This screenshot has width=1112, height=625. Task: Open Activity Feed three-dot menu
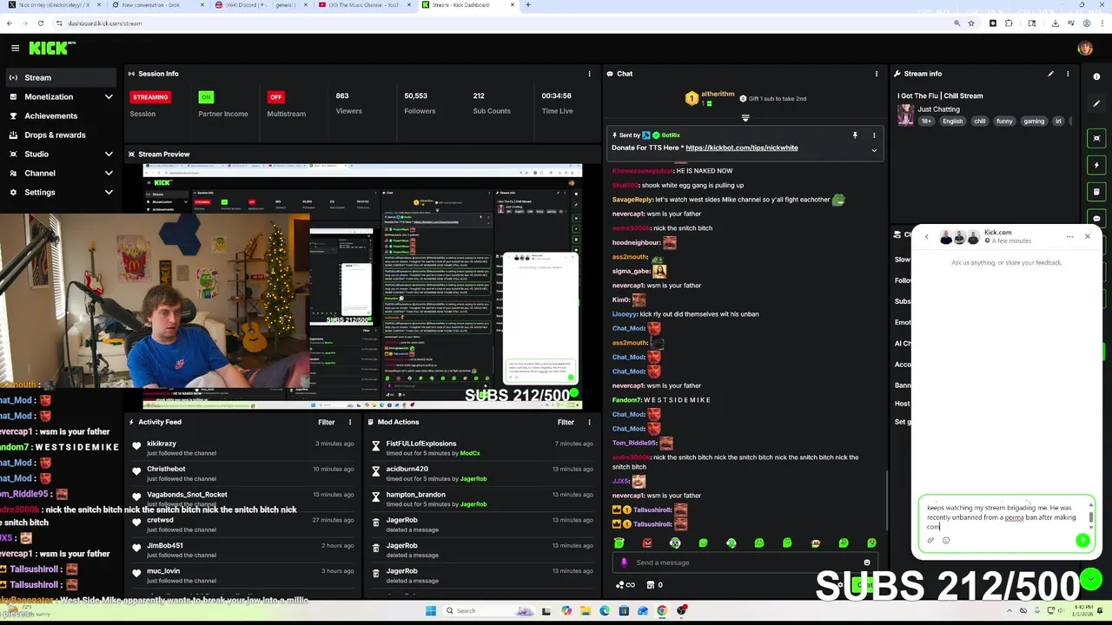tap(350, 422)
